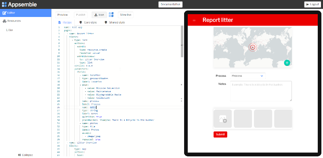Click the Logout button
This screenshot has width=323, height=158.
pyautogui.click(x=313, y=4)
